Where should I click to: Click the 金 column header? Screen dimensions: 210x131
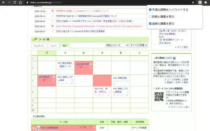coord(121,53)
